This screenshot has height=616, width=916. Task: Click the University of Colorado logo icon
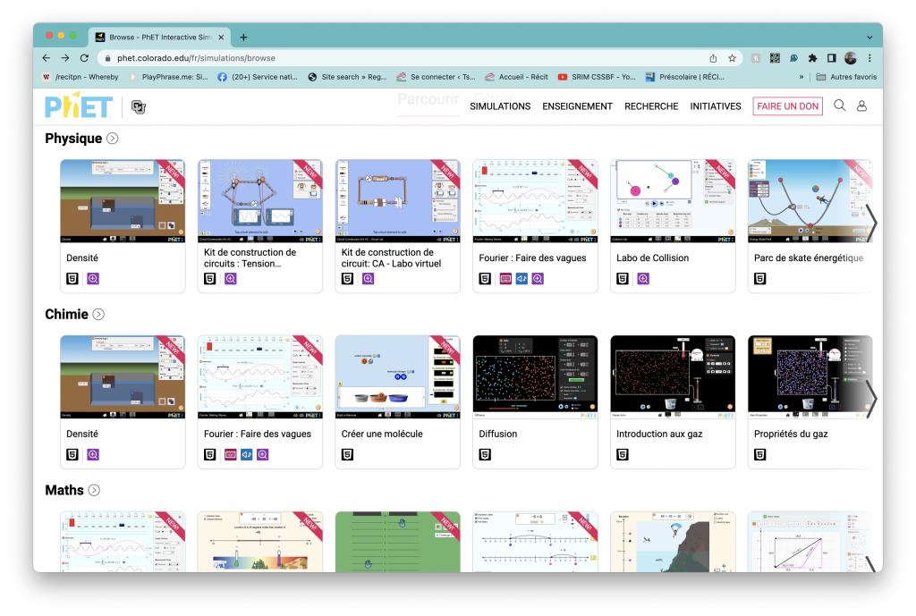coord(139,106)
